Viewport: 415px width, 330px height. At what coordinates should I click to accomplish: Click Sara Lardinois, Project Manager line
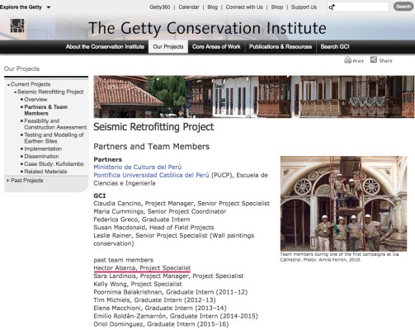pos(168,276)
